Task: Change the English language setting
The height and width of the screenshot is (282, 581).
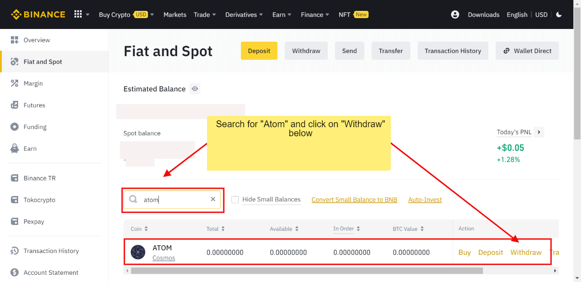Action: 517,14
